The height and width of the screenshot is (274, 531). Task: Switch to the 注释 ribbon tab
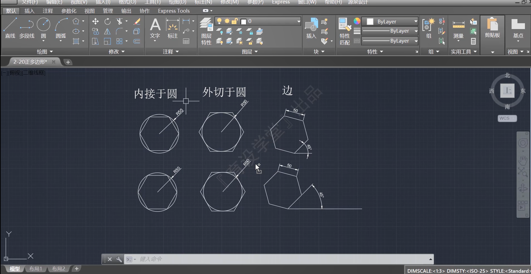[x=48, y=11]
